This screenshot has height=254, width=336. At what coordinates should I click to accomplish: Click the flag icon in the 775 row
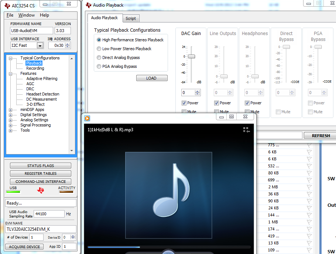tap(309, 145)
